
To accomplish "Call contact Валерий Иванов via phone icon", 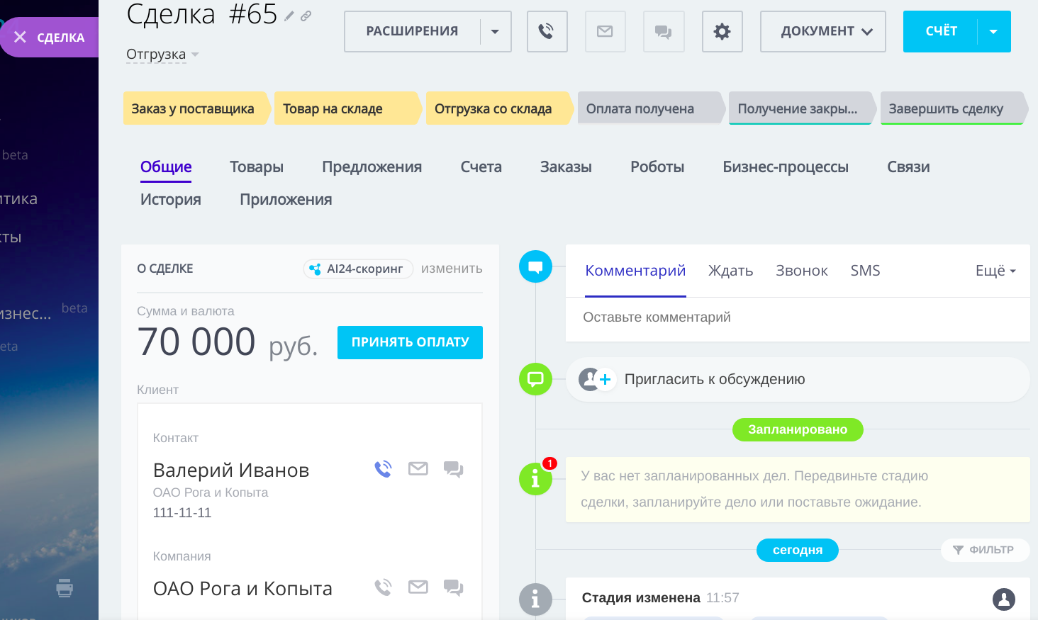I will pyautogui.click(x=383, y=469).
